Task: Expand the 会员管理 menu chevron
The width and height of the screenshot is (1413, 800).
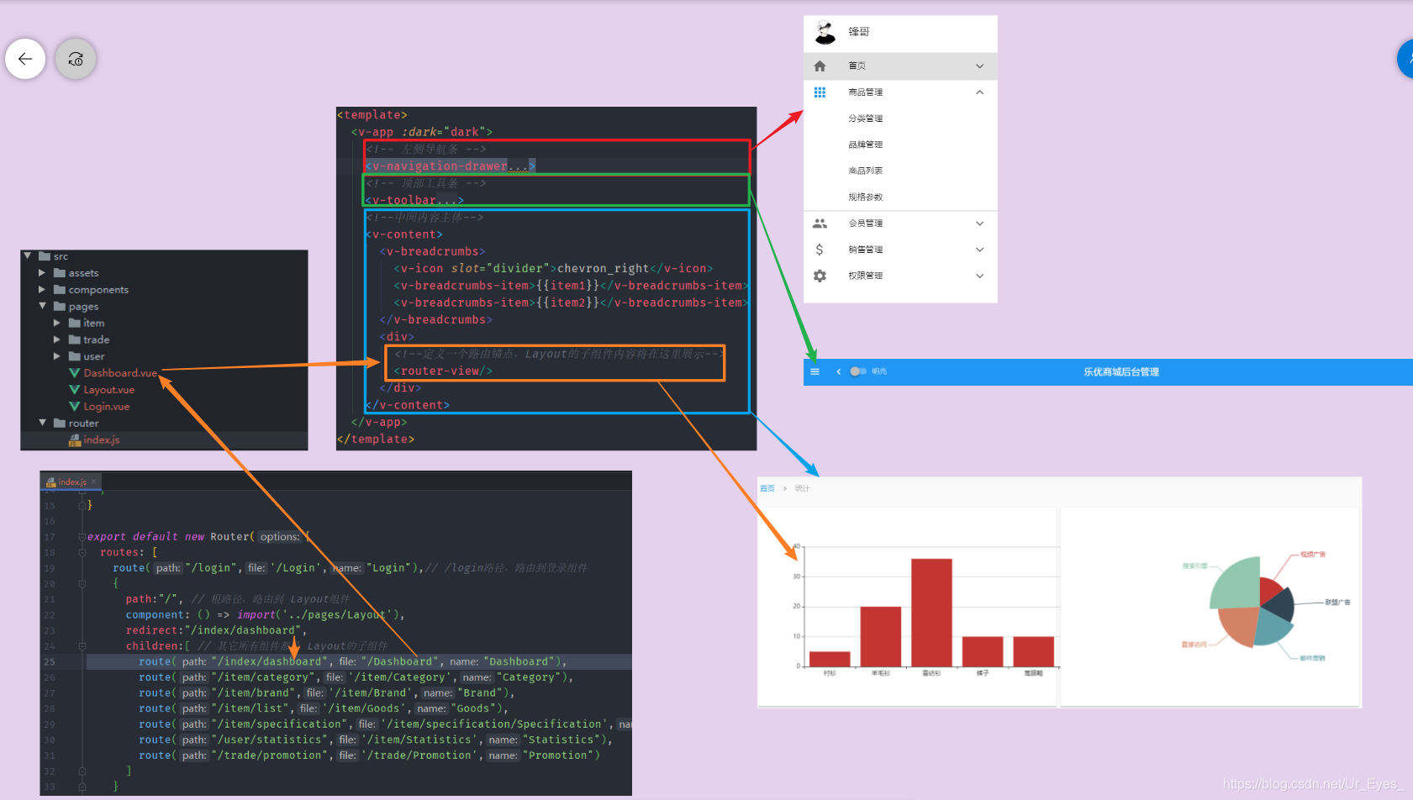Action: pos(979,224)
